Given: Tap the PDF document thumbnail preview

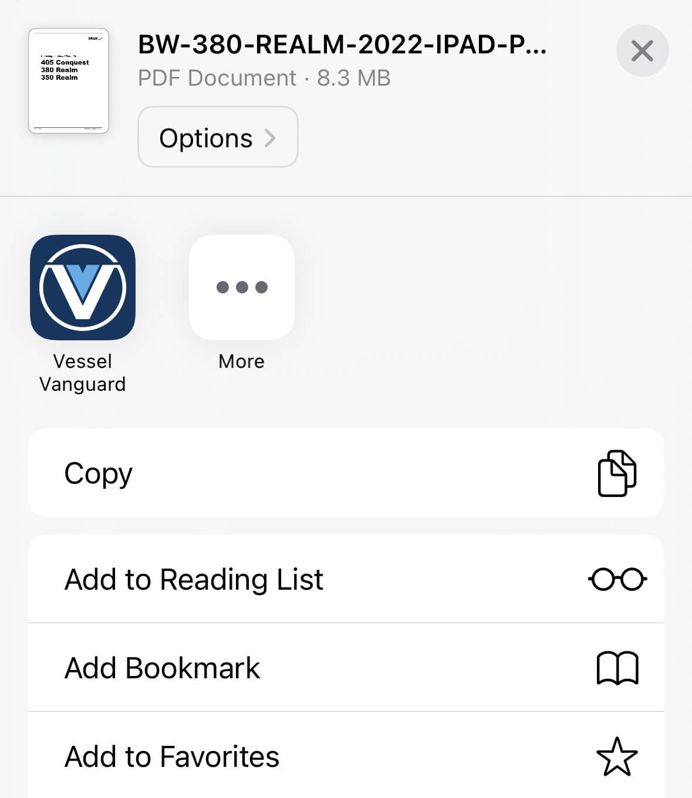Looking at the screenshot, I should [x=69, y=81].
